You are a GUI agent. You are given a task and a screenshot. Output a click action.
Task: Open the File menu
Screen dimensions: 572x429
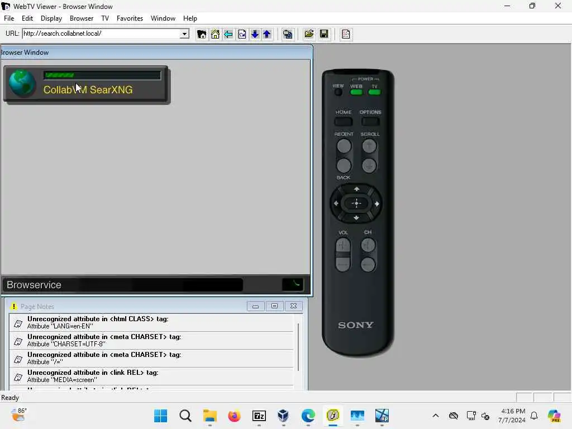(9, 18)
